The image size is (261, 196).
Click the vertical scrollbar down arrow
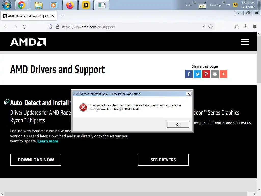(259, 190)
